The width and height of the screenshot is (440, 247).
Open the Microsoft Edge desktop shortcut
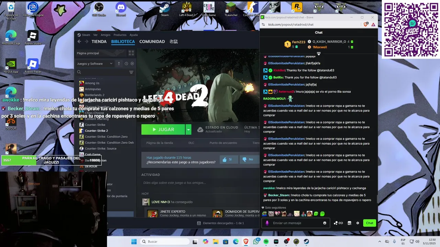pyautogui.click(x=11, y=38)
